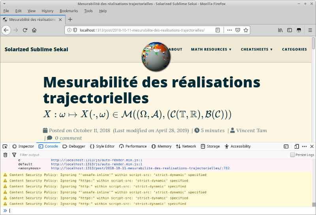Clear console output with trash icon
This screenshot has width=316, height=215.
pyautogui.click(x=5, y=155)
